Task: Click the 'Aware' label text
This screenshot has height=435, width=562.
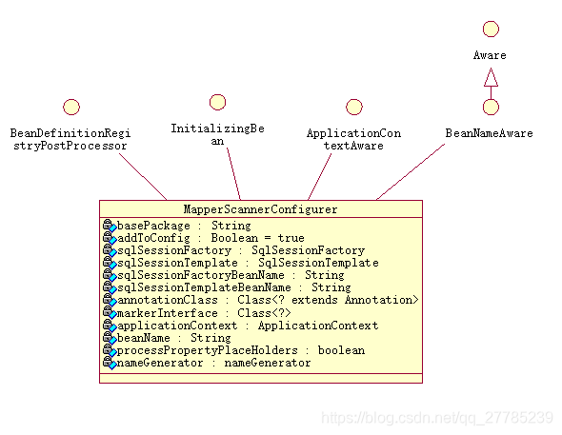Action: click(x=490, y=55)
